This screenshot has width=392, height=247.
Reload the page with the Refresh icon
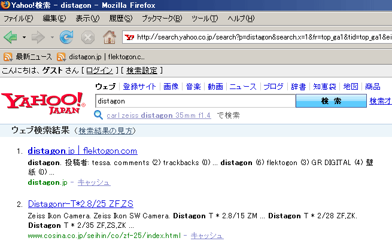[x=66, y=37]
